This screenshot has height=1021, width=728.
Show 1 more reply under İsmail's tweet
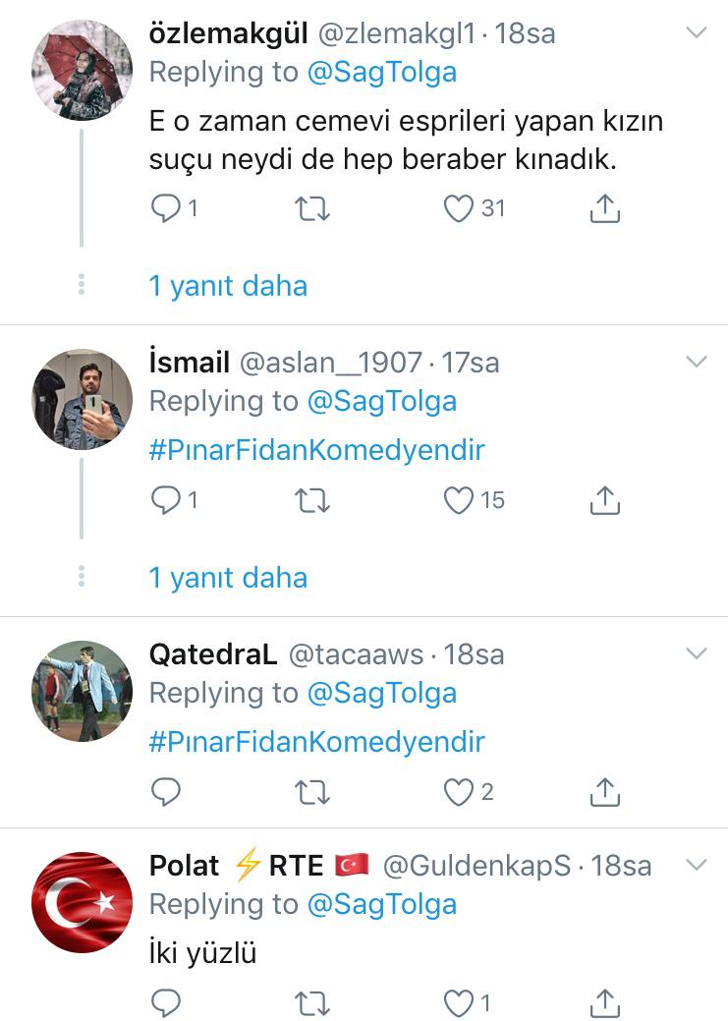[x=228, y=578]
